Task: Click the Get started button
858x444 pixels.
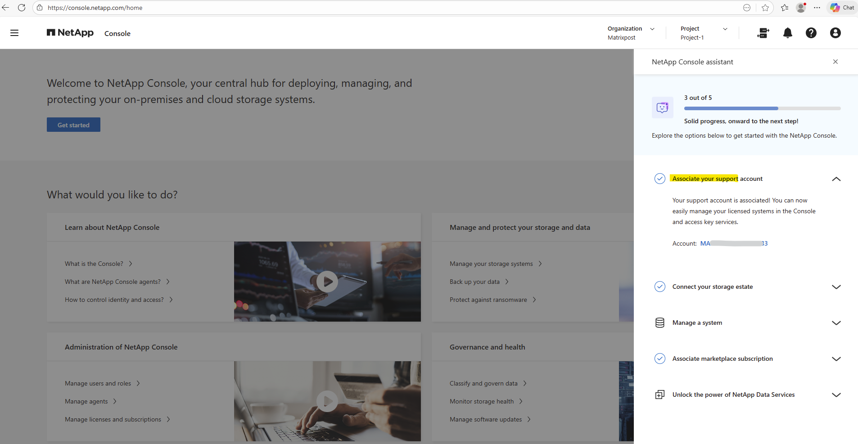Action: click(73, 125)
